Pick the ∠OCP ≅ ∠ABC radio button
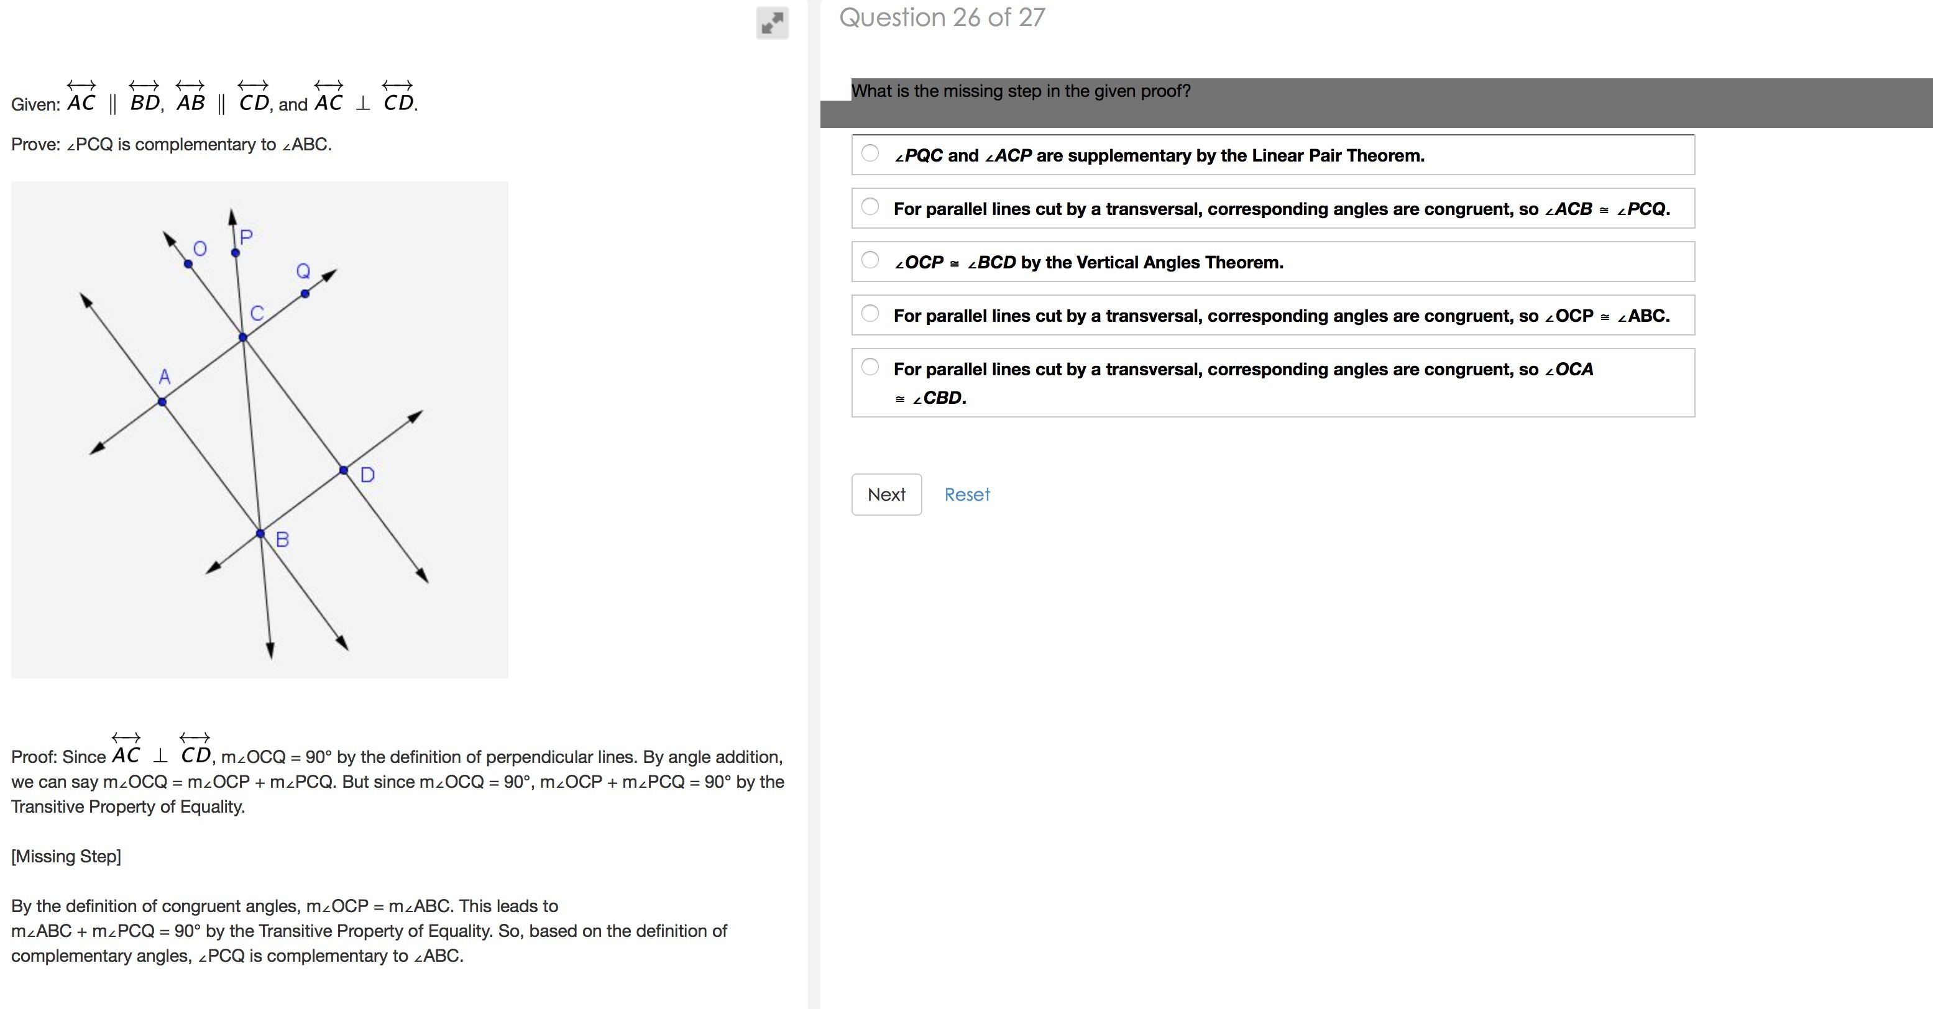 (x=870, y=313)
